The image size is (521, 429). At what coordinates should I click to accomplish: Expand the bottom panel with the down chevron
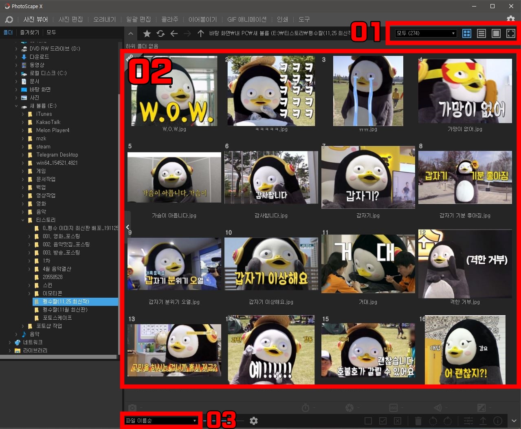point(514,421)
